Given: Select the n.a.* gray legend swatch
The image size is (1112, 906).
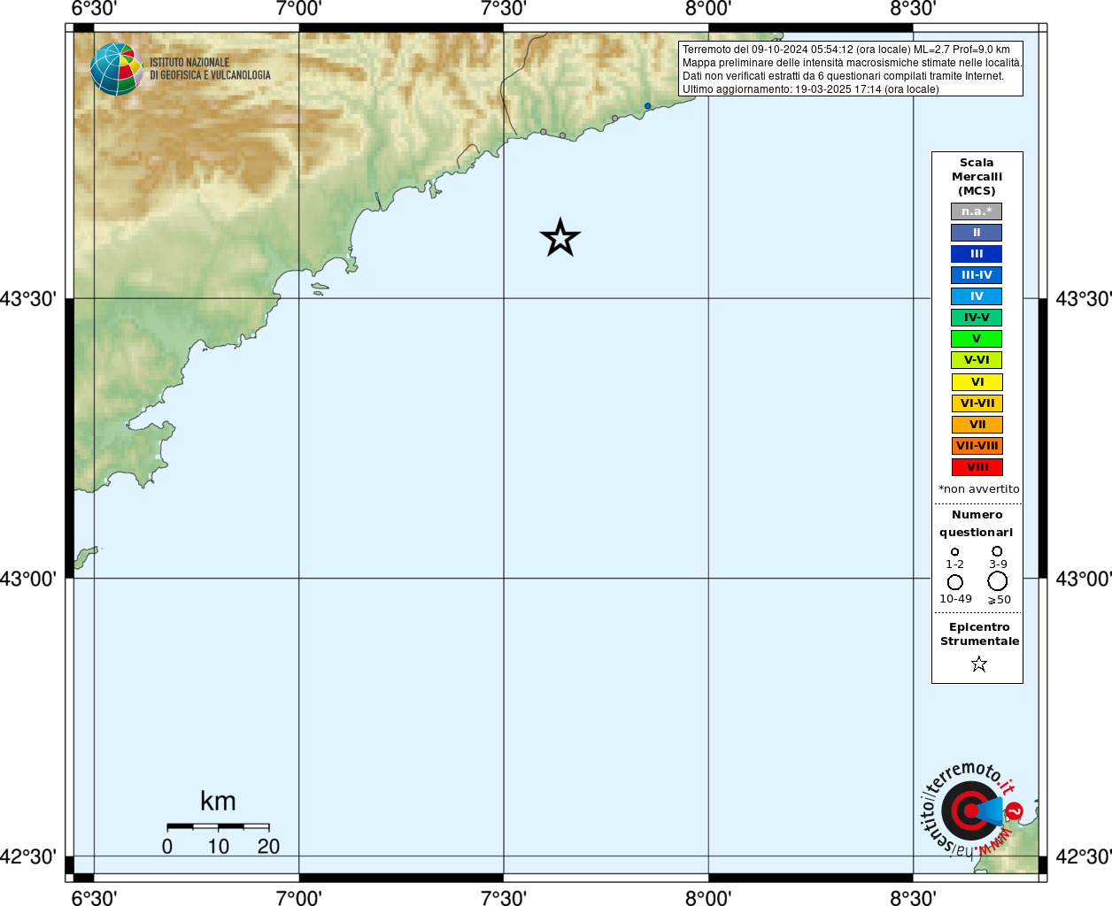Looking at the screenshot, I should coord(977,211).
